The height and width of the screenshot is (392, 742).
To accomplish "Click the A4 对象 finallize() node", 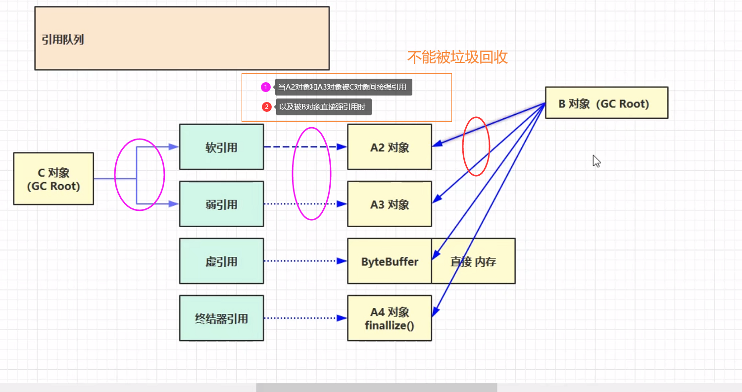I will [390, 318].
